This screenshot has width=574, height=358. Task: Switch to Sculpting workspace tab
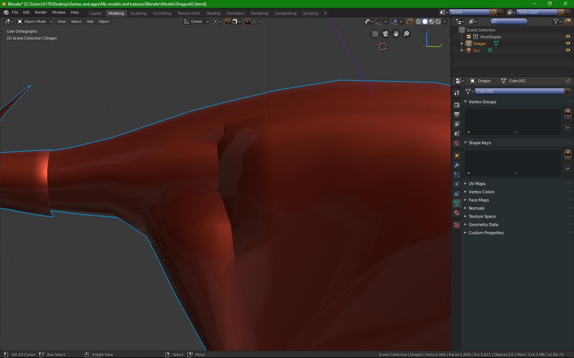[138, 13]
